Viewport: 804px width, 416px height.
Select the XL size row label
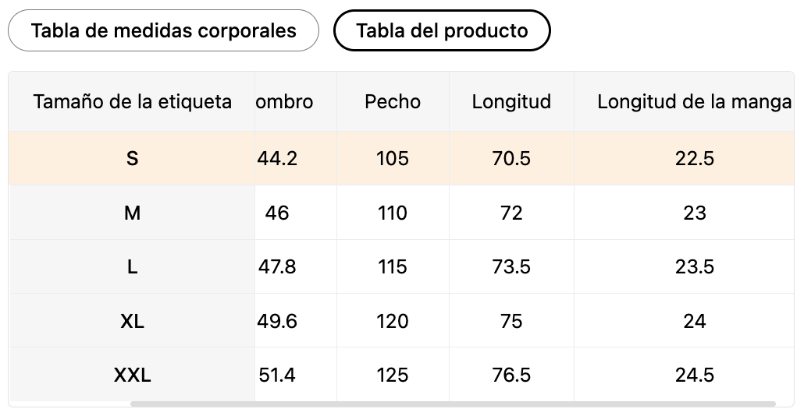coord(132,321)
